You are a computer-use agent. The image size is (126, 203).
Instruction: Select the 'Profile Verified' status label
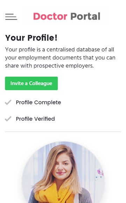(35, 119)
